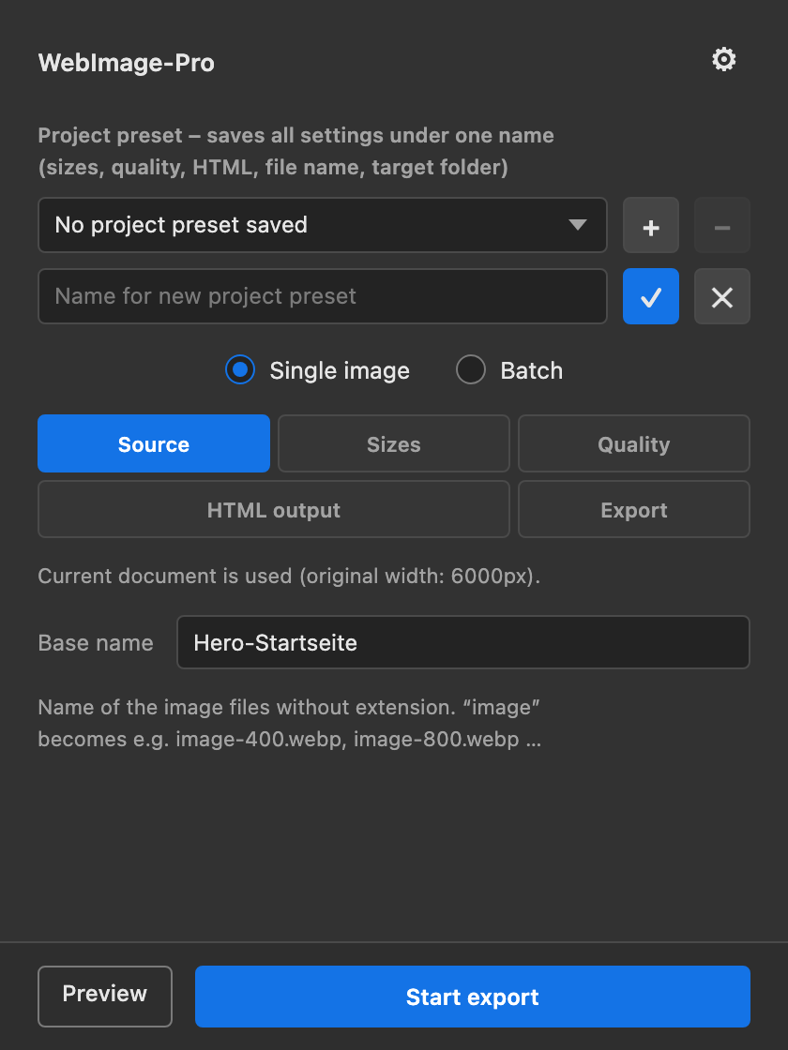Switch to the Quality tab
Screen dimensions: 788x1050
(634, 443)
